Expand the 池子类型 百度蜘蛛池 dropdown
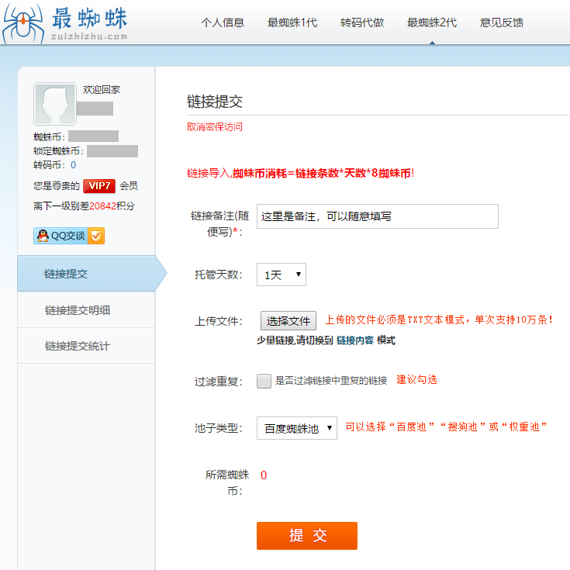Screen dimensions: 570x570 point(296,428)
